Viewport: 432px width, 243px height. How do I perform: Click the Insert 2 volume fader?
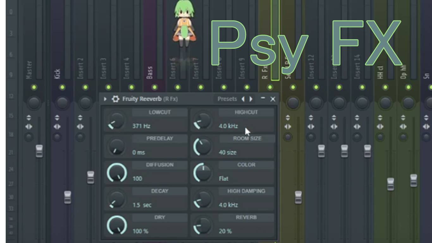point(90,177)
